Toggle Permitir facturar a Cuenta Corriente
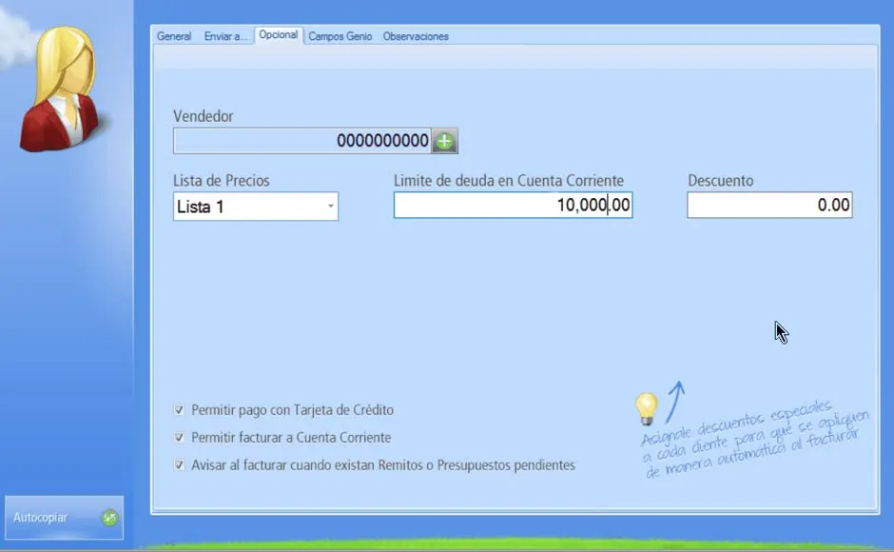The width and height of the screenshot is (894, 552). (x=179, y=437)
